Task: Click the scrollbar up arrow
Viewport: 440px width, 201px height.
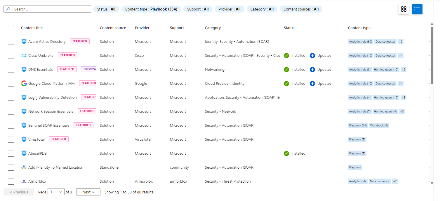Action: tap(432, 24)
